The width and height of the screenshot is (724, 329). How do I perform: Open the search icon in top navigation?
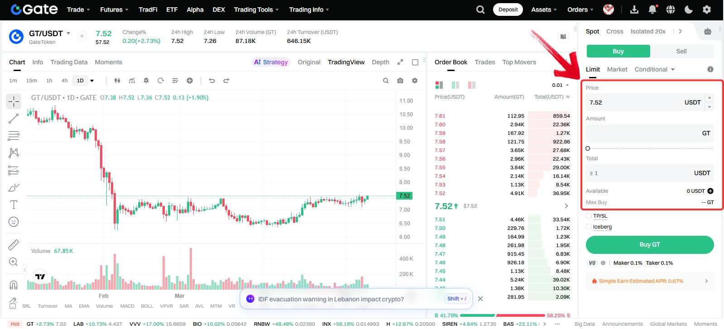(480, 10)
